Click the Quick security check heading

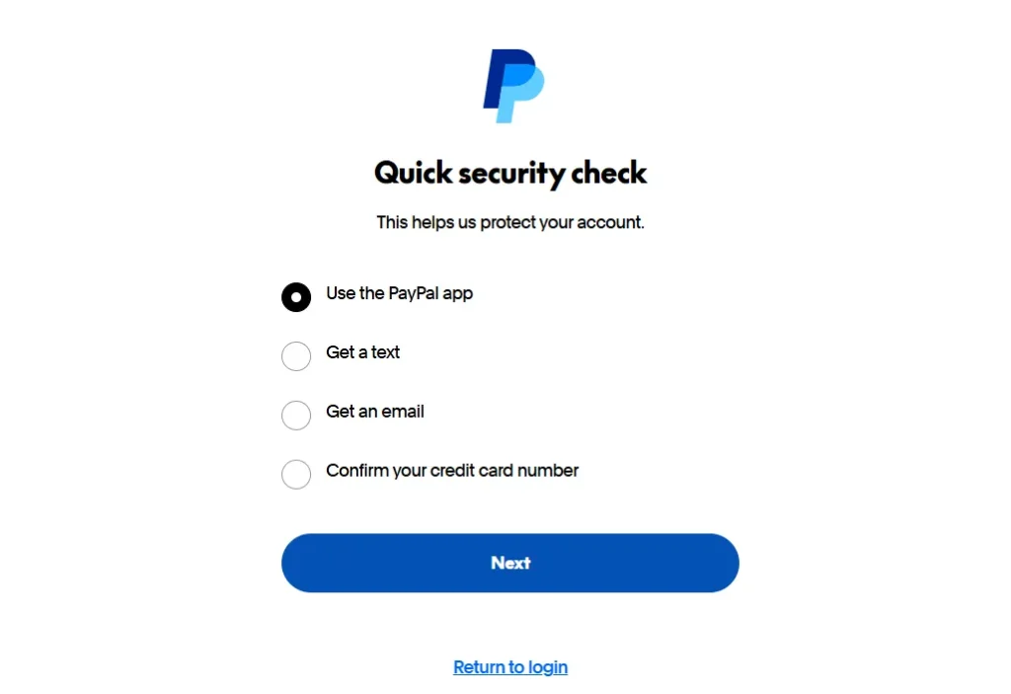(509, 173)
